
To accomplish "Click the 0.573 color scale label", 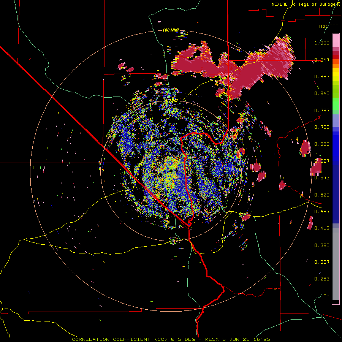I will click(322, 178).
